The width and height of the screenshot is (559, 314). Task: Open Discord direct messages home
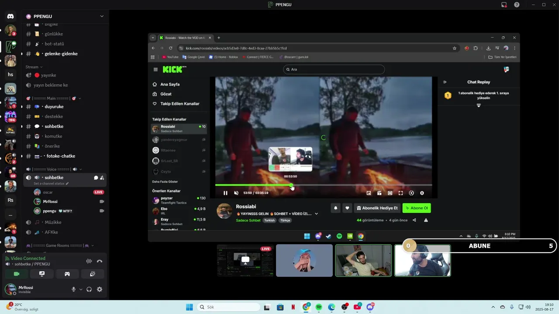point(10,16)
